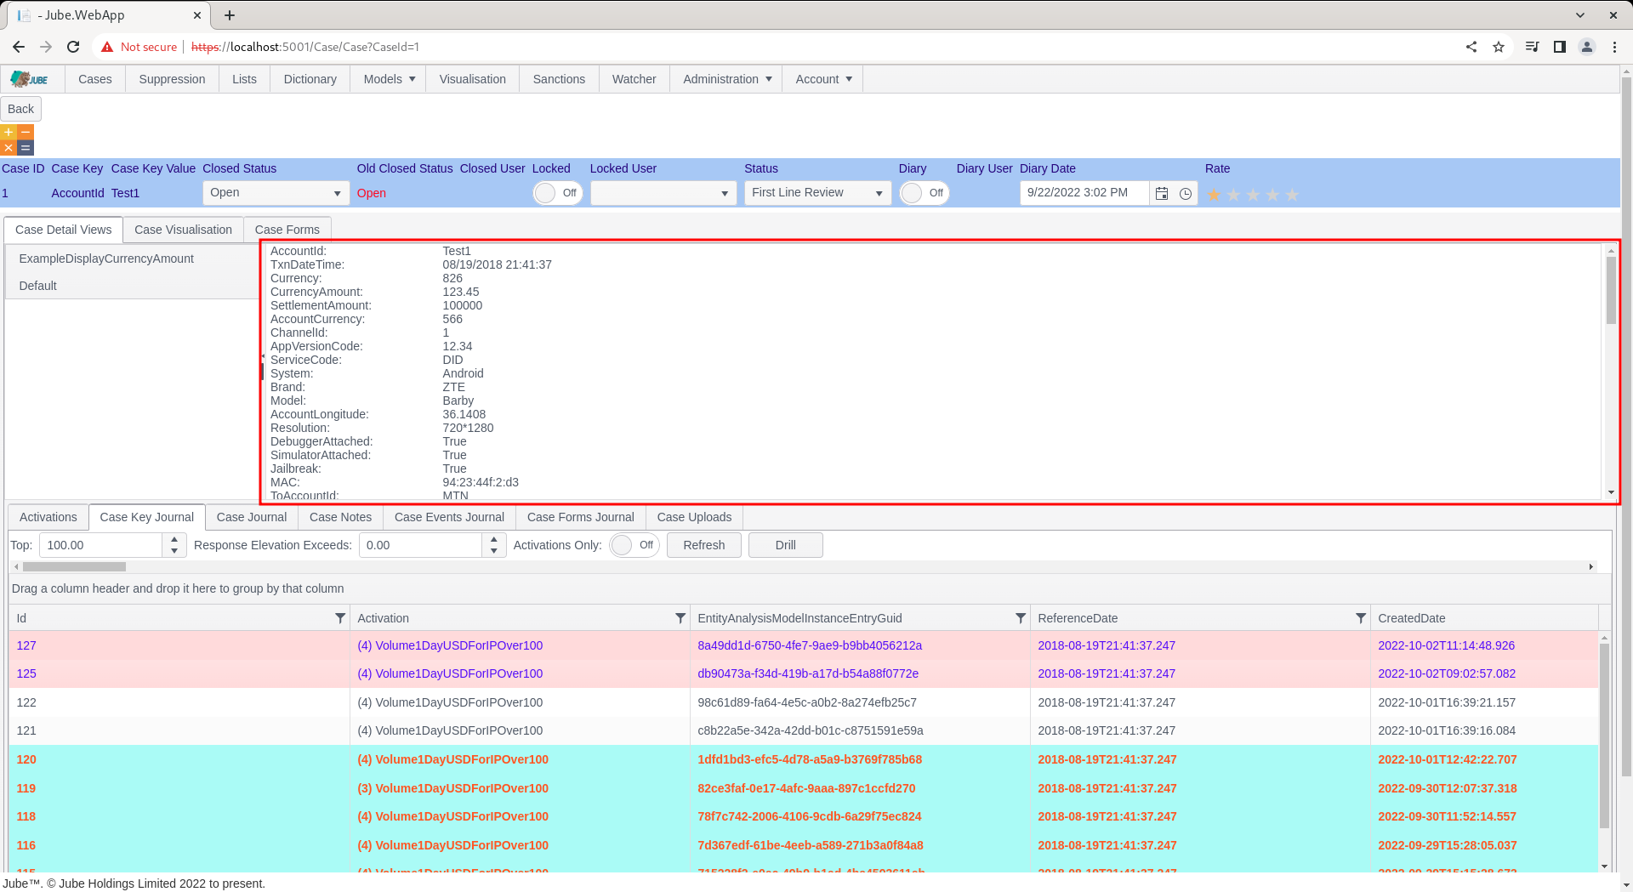Open the Account dropdown menu
This screenshot has height=892, width=1633.
[x=823, y=79]
